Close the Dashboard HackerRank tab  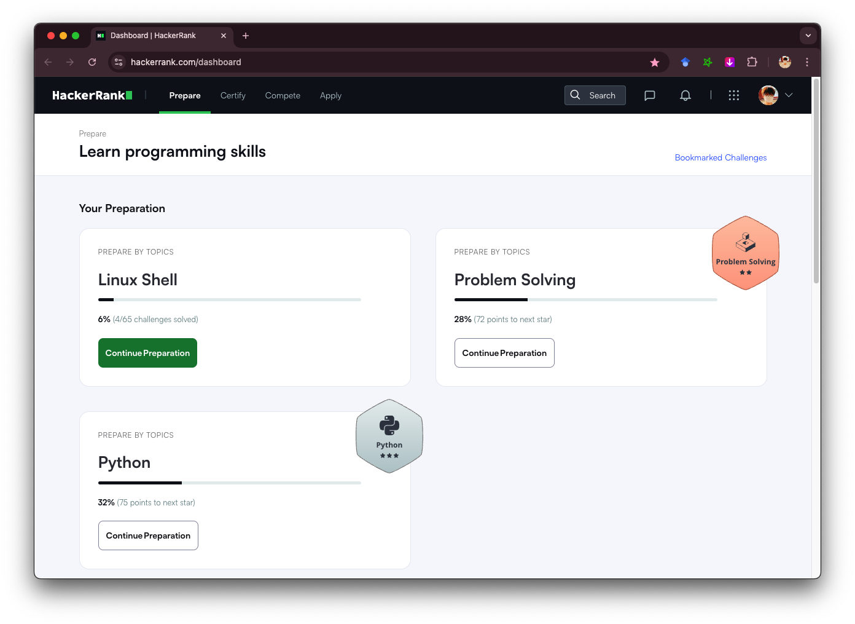[224, 36]
